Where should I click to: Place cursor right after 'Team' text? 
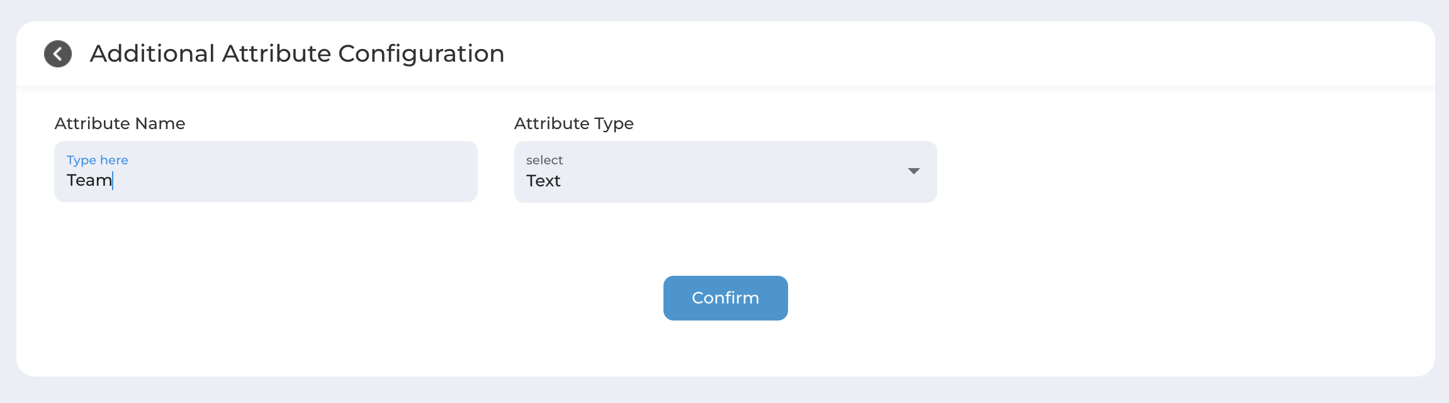pyautogui.click(x=113, y=181)
